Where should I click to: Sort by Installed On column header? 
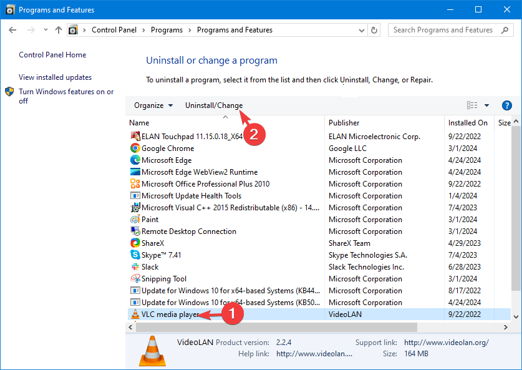click(470, 123)
